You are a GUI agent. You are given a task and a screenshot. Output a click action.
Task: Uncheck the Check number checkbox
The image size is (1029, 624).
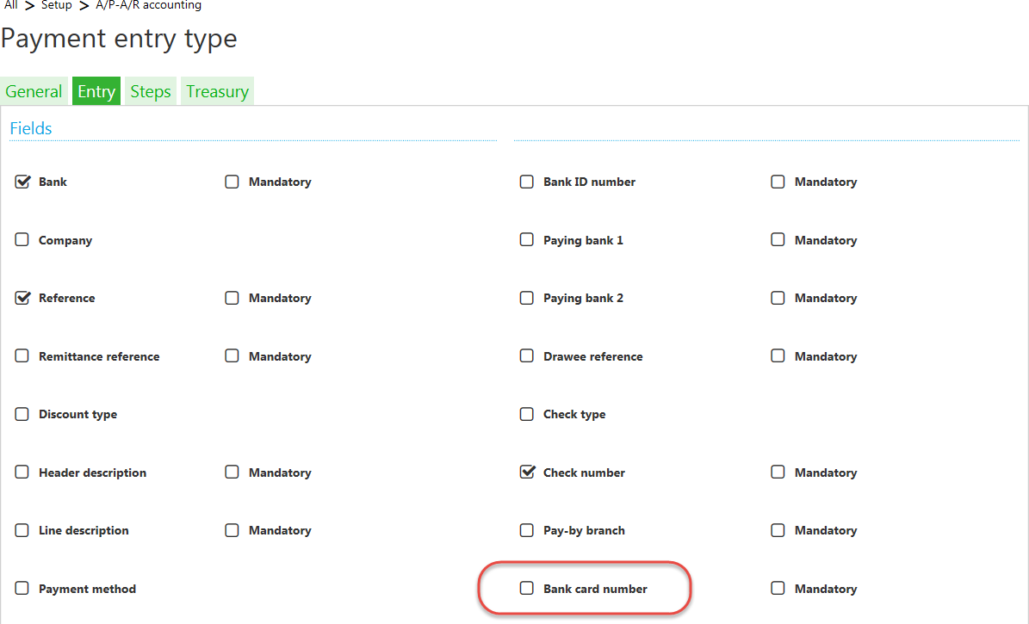[x=527, y=473]
